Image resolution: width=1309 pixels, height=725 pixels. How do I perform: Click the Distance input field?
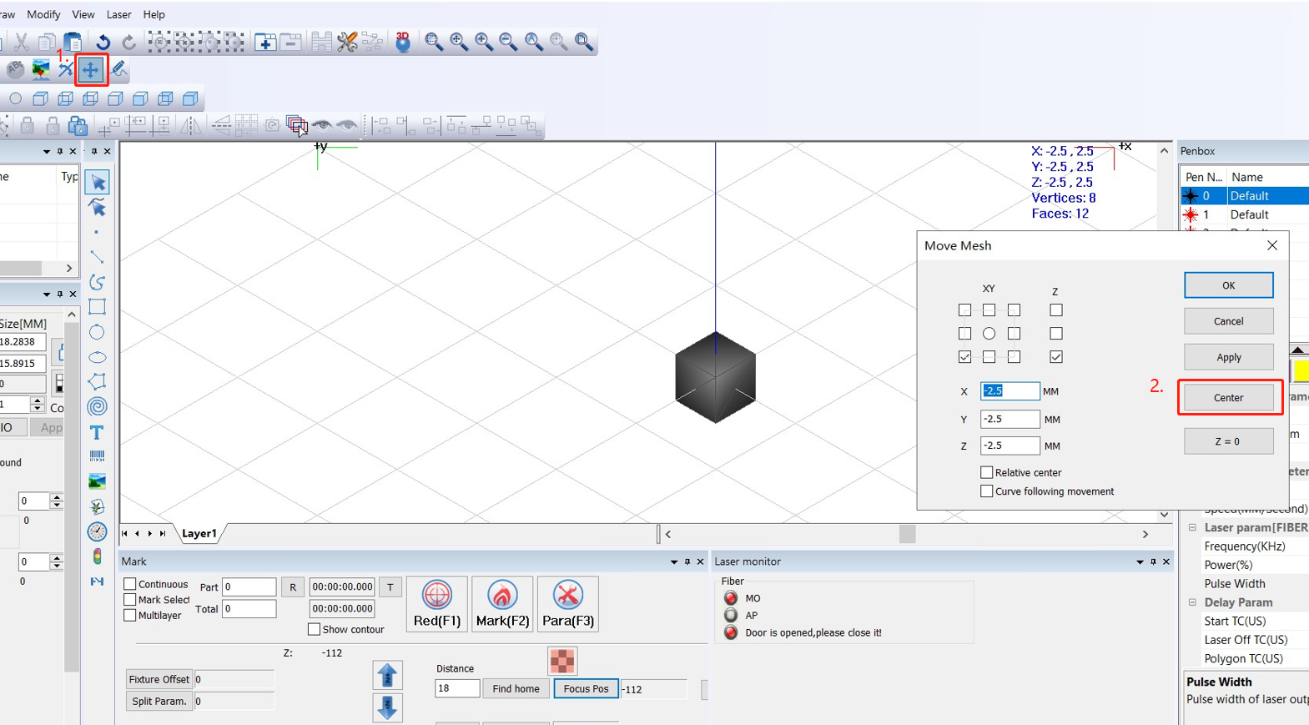(457, 688)
